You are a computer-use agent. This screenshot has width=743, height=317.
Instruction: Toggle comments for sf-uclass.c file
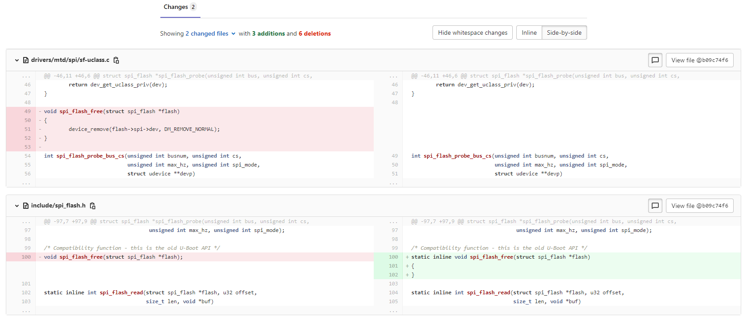655,60
